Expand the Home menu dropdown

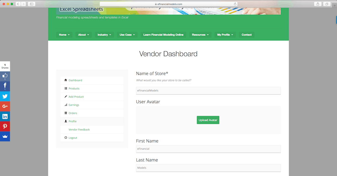[64, 35]
